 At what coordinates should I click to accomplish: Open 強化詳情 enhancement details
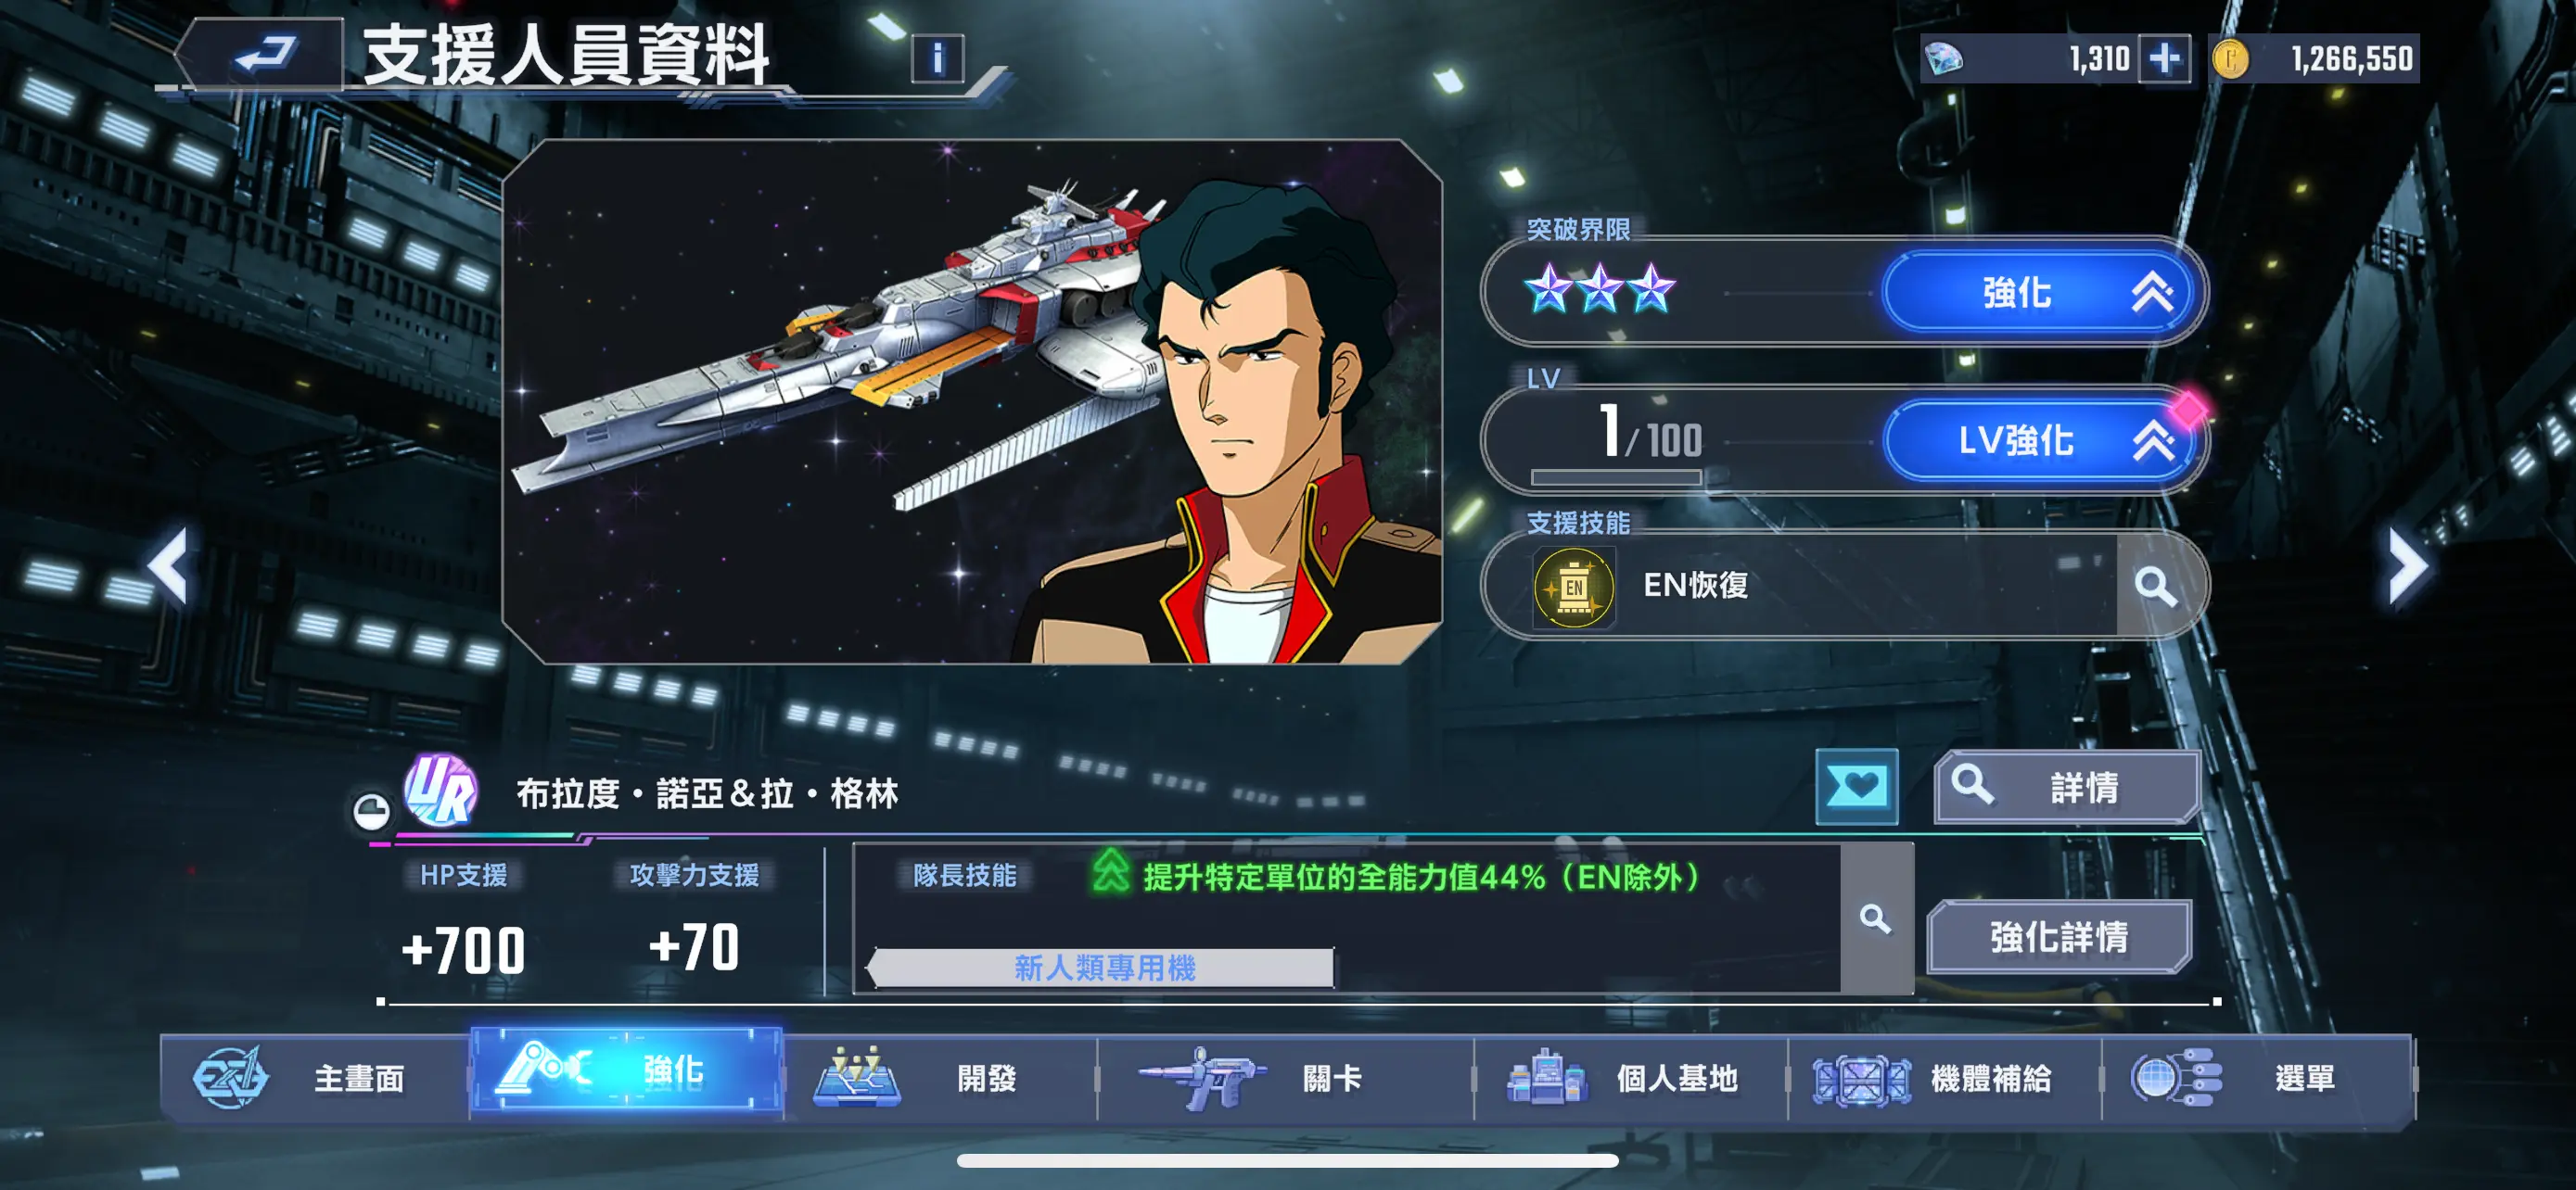[x=2059, y=937]
